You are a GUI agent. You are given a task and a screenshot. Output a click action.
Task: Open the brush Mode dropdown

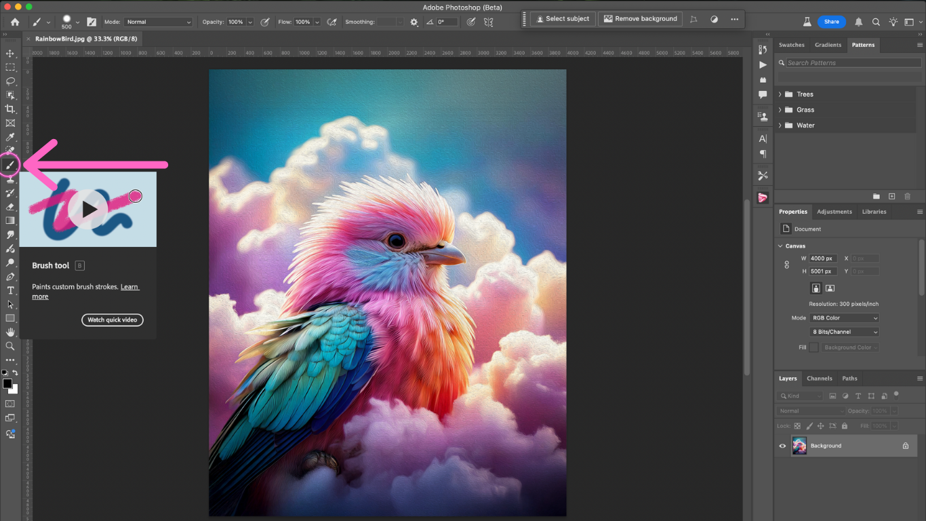(x=158, y=22)
